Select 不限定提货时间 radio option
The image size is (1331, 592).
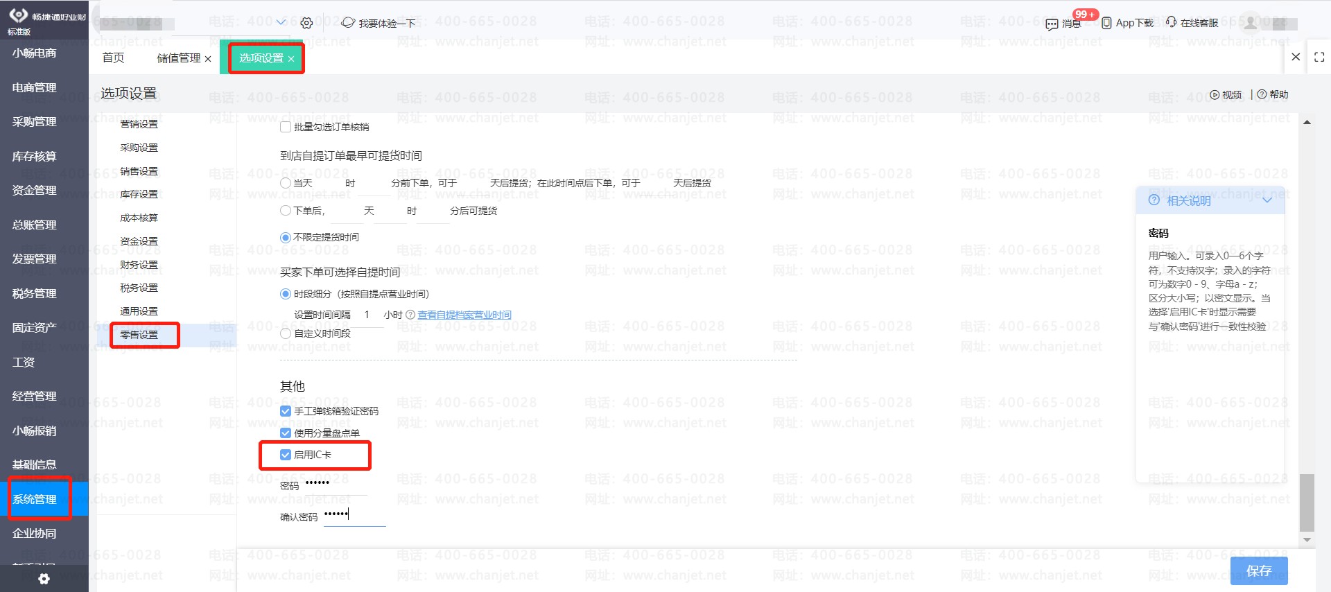point(286,237)
